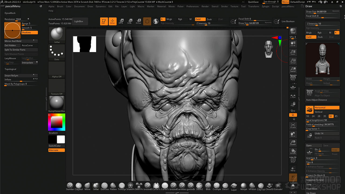
Task: Enable Zsub in top shelf
Action: [x=209, y=19]
